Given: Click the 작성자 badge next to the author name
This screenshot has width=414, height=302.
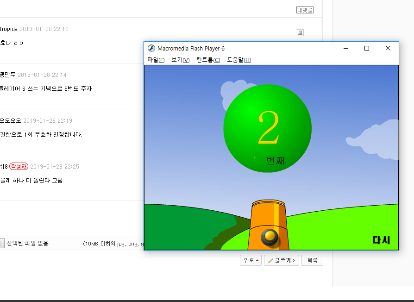Looking at the screenshot, I should pos(19,166).
